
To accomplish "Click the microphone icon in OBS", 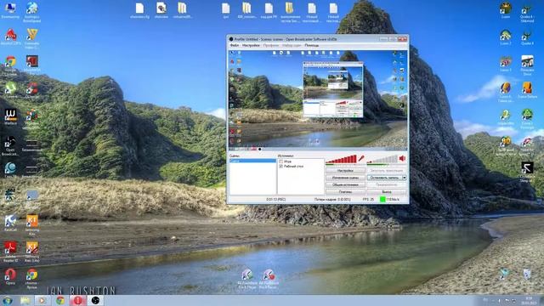I will tap(361, 159).
